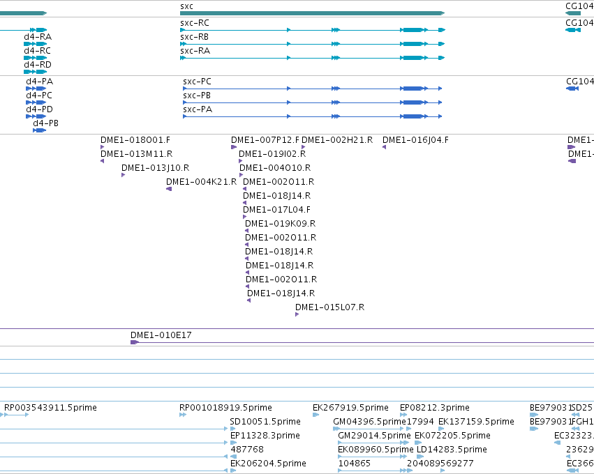Click the RP001018919.5prime EST label
Viewport: 594px width, 474px height.
coord(225,408)
